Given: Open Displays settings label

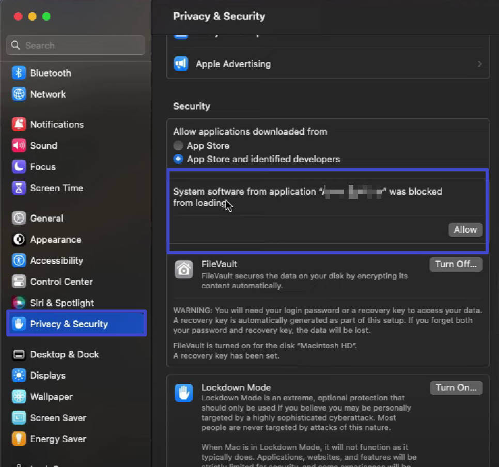Looking at the screenshot, I should pyautogui.click(x=48, y=376).
